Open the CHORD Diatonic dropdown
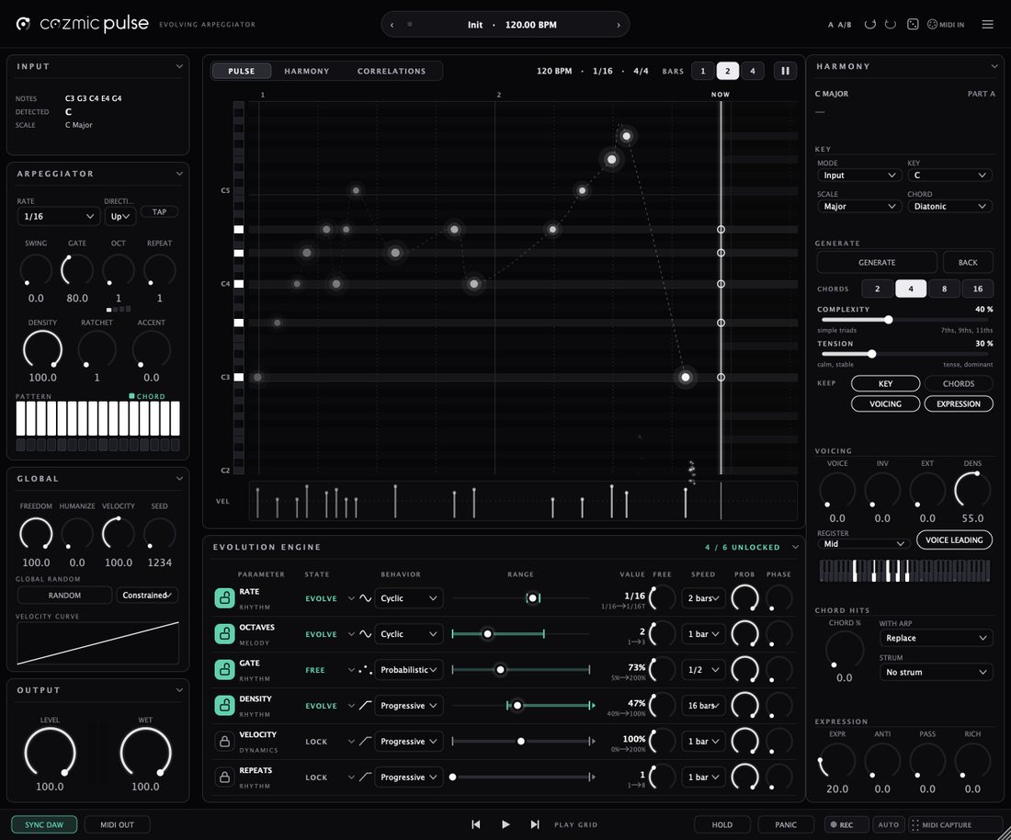This screenshot has height=840, width=1011. 949,206
